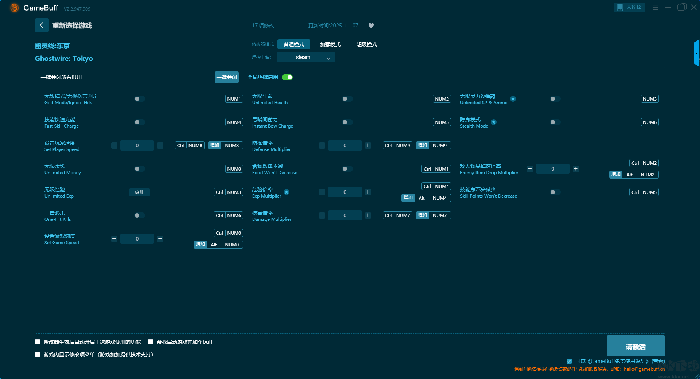The width and height of the screenshot is (700, 379).
Task: Click Ctrl NUM8 hotkey for Player Speed
Action: [x=190, y=145]
